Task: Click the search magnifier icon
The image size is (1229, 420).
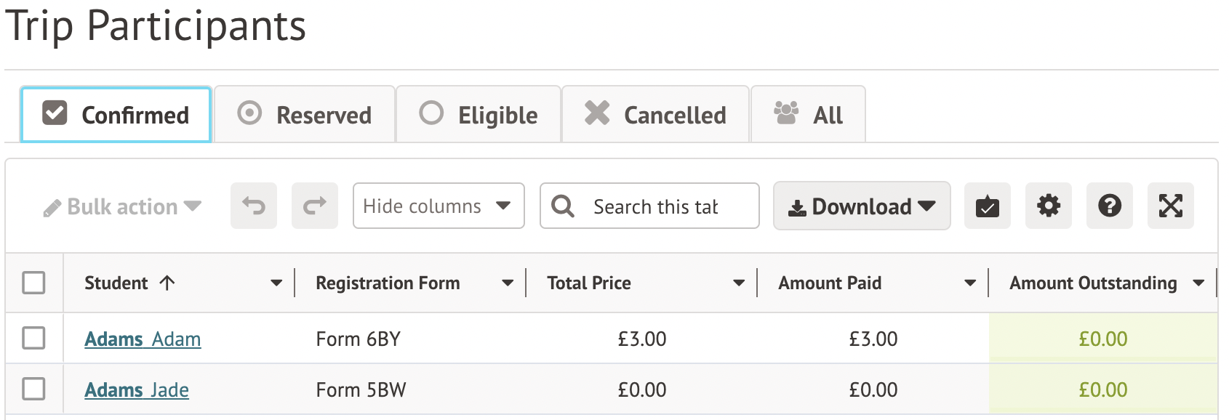Action: click(562, 206)
